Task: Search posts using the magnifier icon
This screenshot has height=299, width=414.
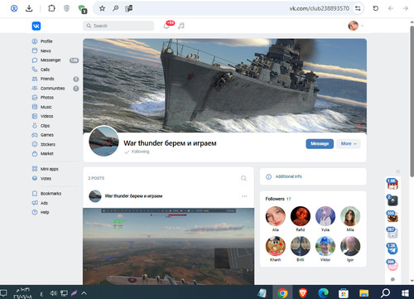Action: tap(243, 178)
